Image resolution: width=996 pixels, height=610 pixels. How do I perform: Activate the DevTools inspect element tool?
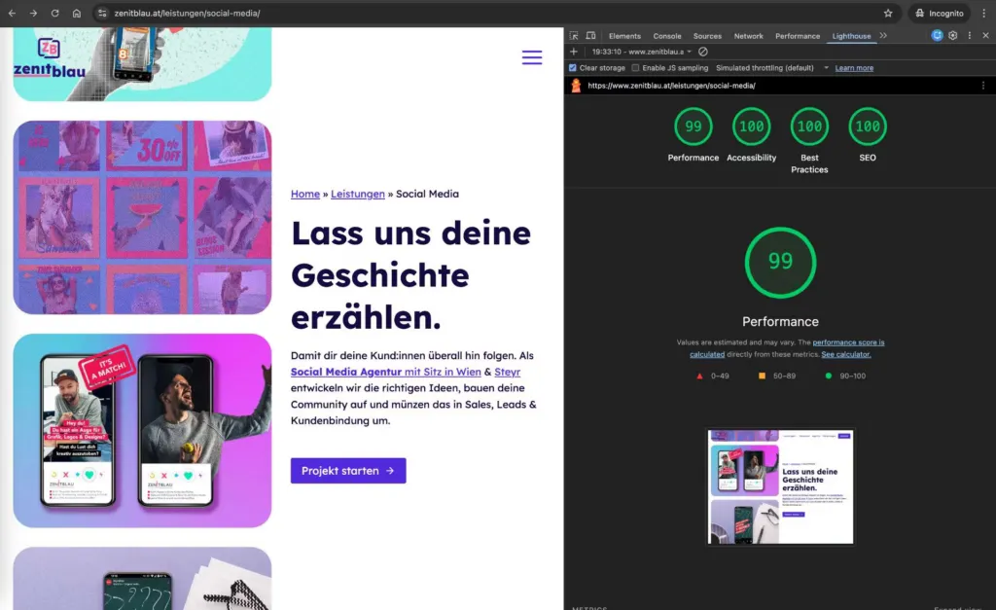574,36
